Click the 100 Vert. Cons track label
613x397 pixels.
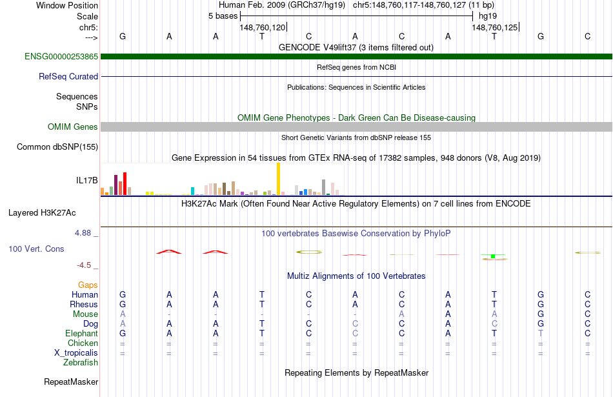point(36,249)
